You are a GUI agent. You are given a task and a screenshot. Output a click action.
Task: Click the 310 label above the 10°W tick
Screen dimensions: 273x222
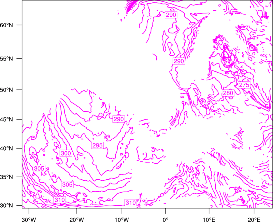(131, 203)
